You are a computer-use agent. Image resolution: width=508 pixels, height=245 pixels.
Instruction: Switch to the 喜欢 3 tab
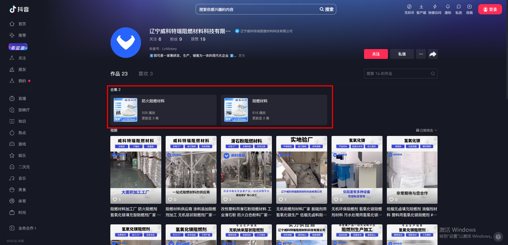pos(145,74)
